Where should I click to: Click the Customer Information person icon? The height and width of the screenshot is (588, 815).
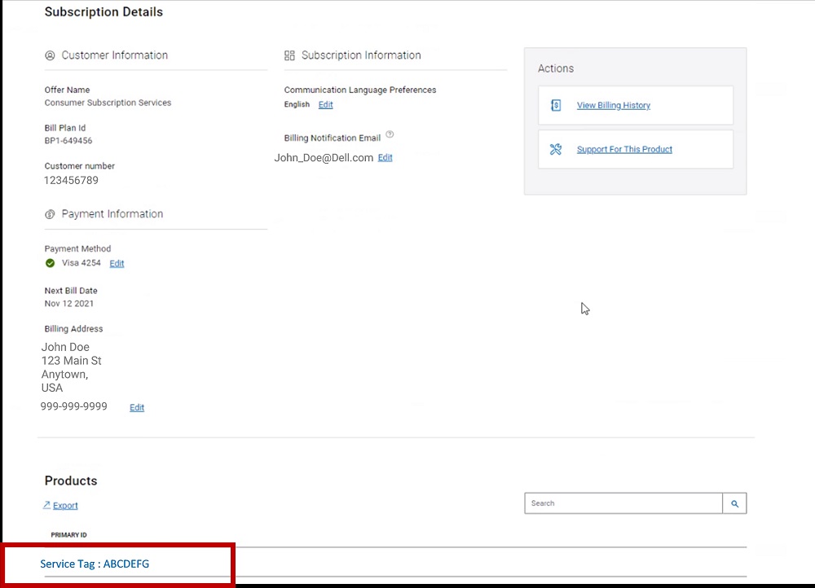50,55
